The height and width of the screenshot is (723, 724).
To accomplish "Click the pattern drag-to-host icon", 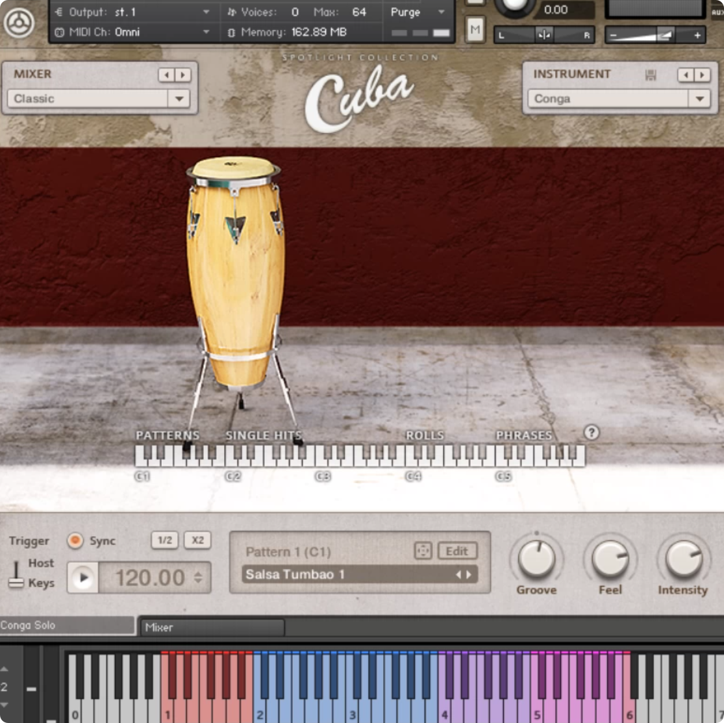I will click(x=423, y=551).
